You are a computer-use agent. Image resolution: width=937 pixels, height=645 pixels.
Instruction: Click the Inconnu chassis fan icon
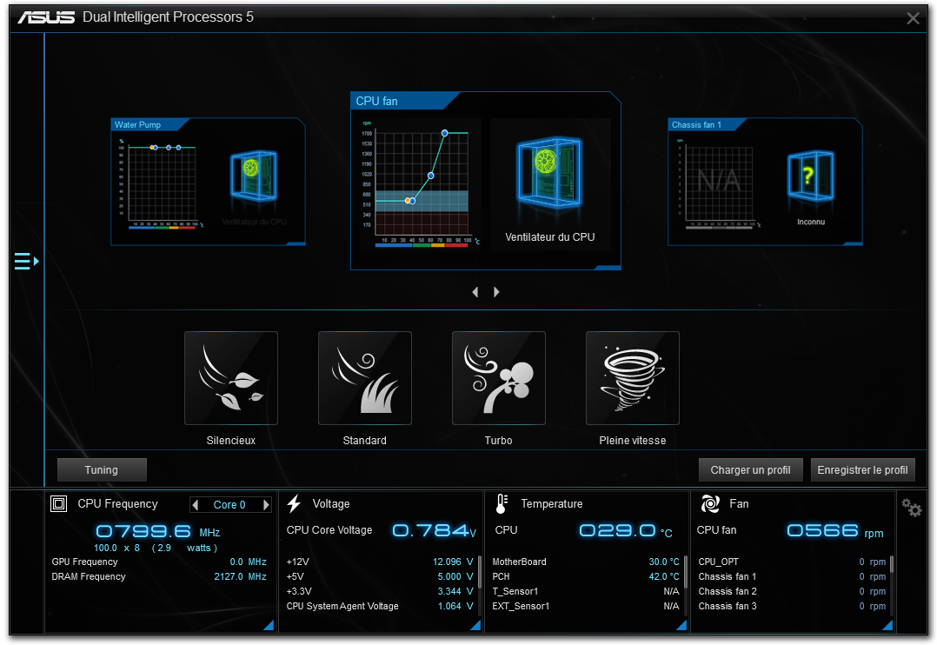[x=810, y=180]
